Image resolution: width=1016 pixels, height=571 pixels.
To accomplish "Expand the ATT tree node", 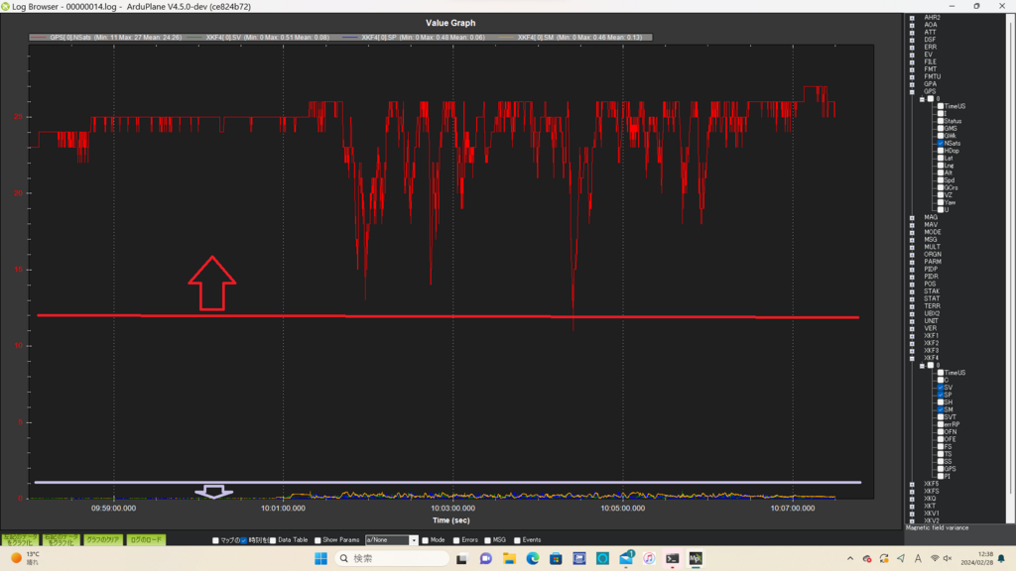I will pyautogui.click(x=912, y=33).
